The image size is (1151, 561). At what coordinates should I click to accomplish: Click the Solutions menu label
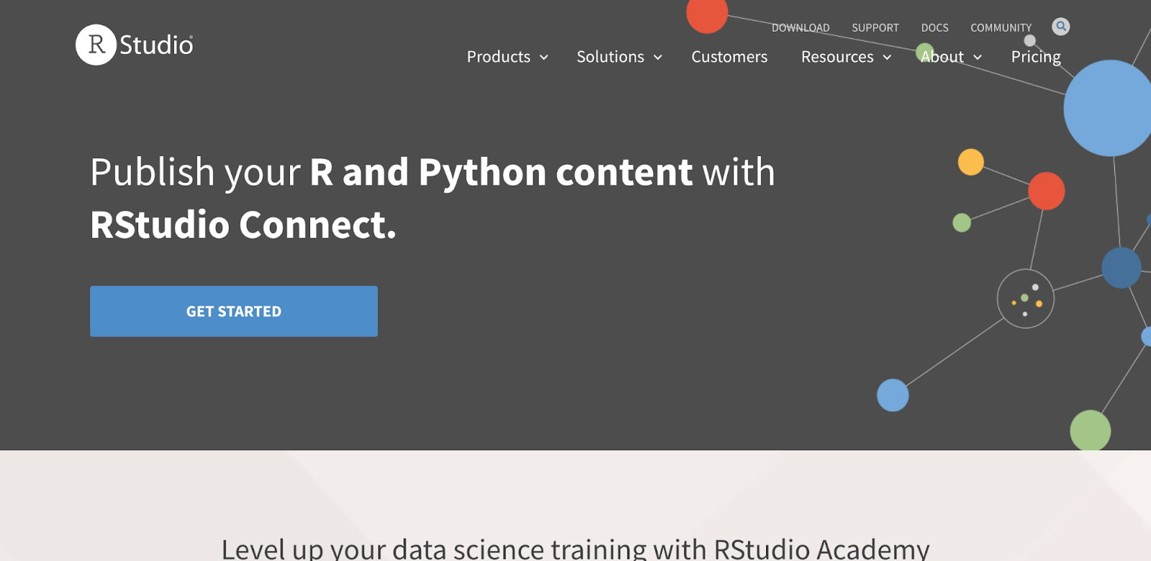coord(610,57)
